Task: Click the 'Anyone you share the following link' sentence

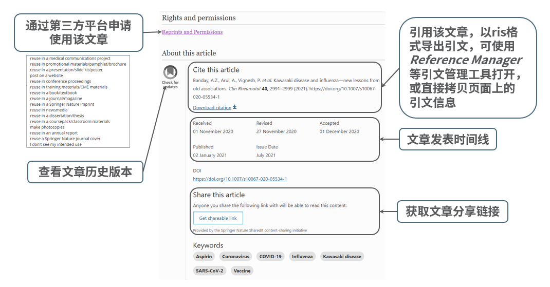Action: pyautogui.click(x=270, y=205)
